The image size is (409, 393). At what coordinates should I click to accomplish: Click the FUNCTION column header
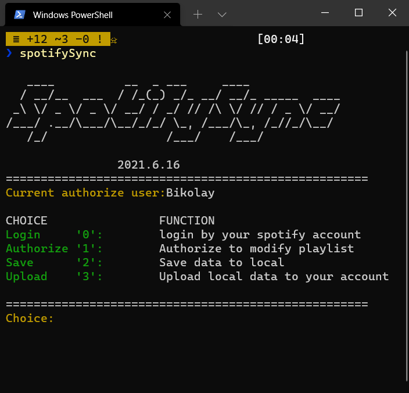[186, 220]
